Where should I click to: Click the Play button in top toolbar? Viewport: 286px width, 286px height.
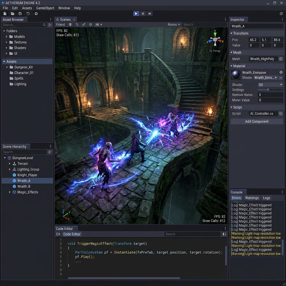click(136, 13)
